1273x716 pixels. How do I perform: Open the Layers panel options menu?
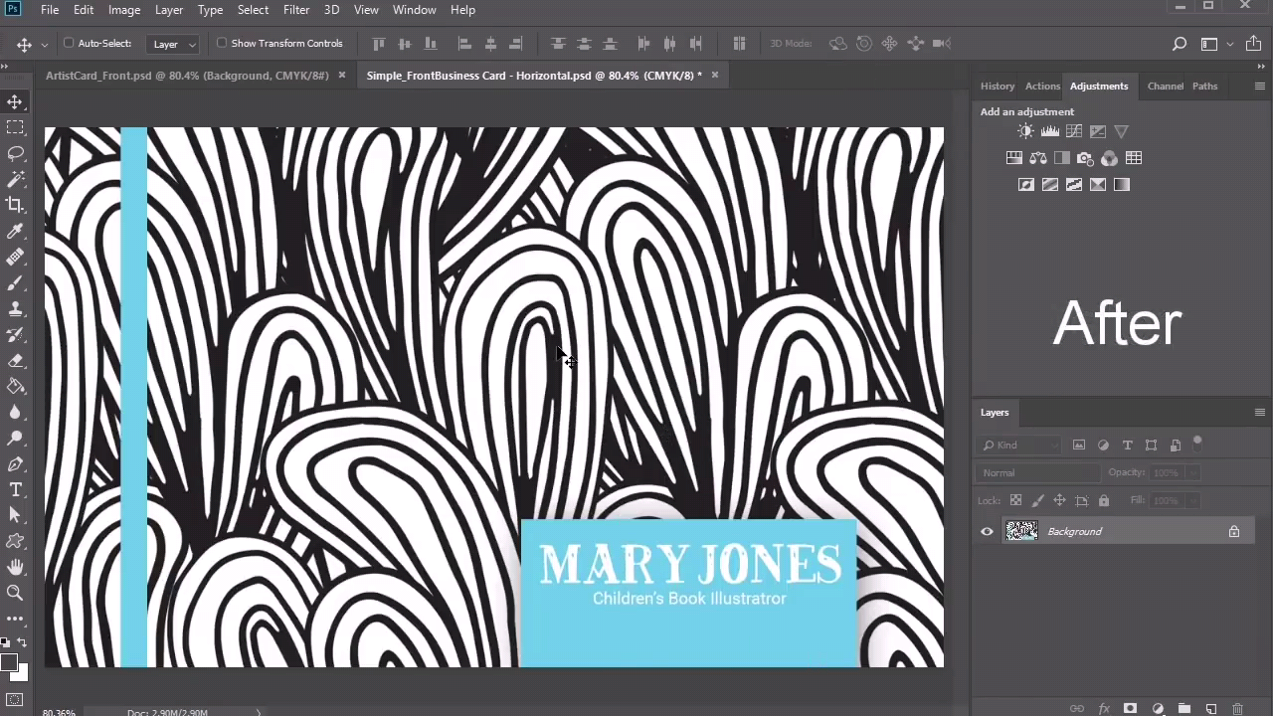click(x=1259, y=413)
